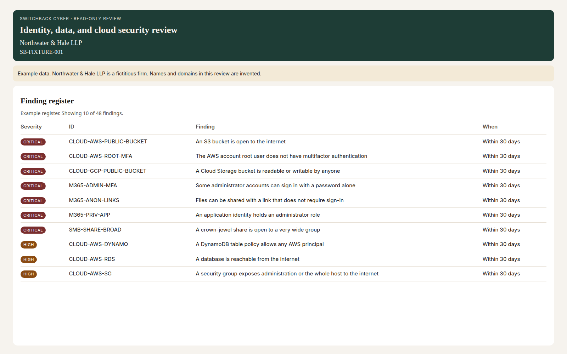Select the CLOUD-AWS-ROOT-MFA finding ID
The height and width of the screenshot is (354, 567).
coord(101,156)
